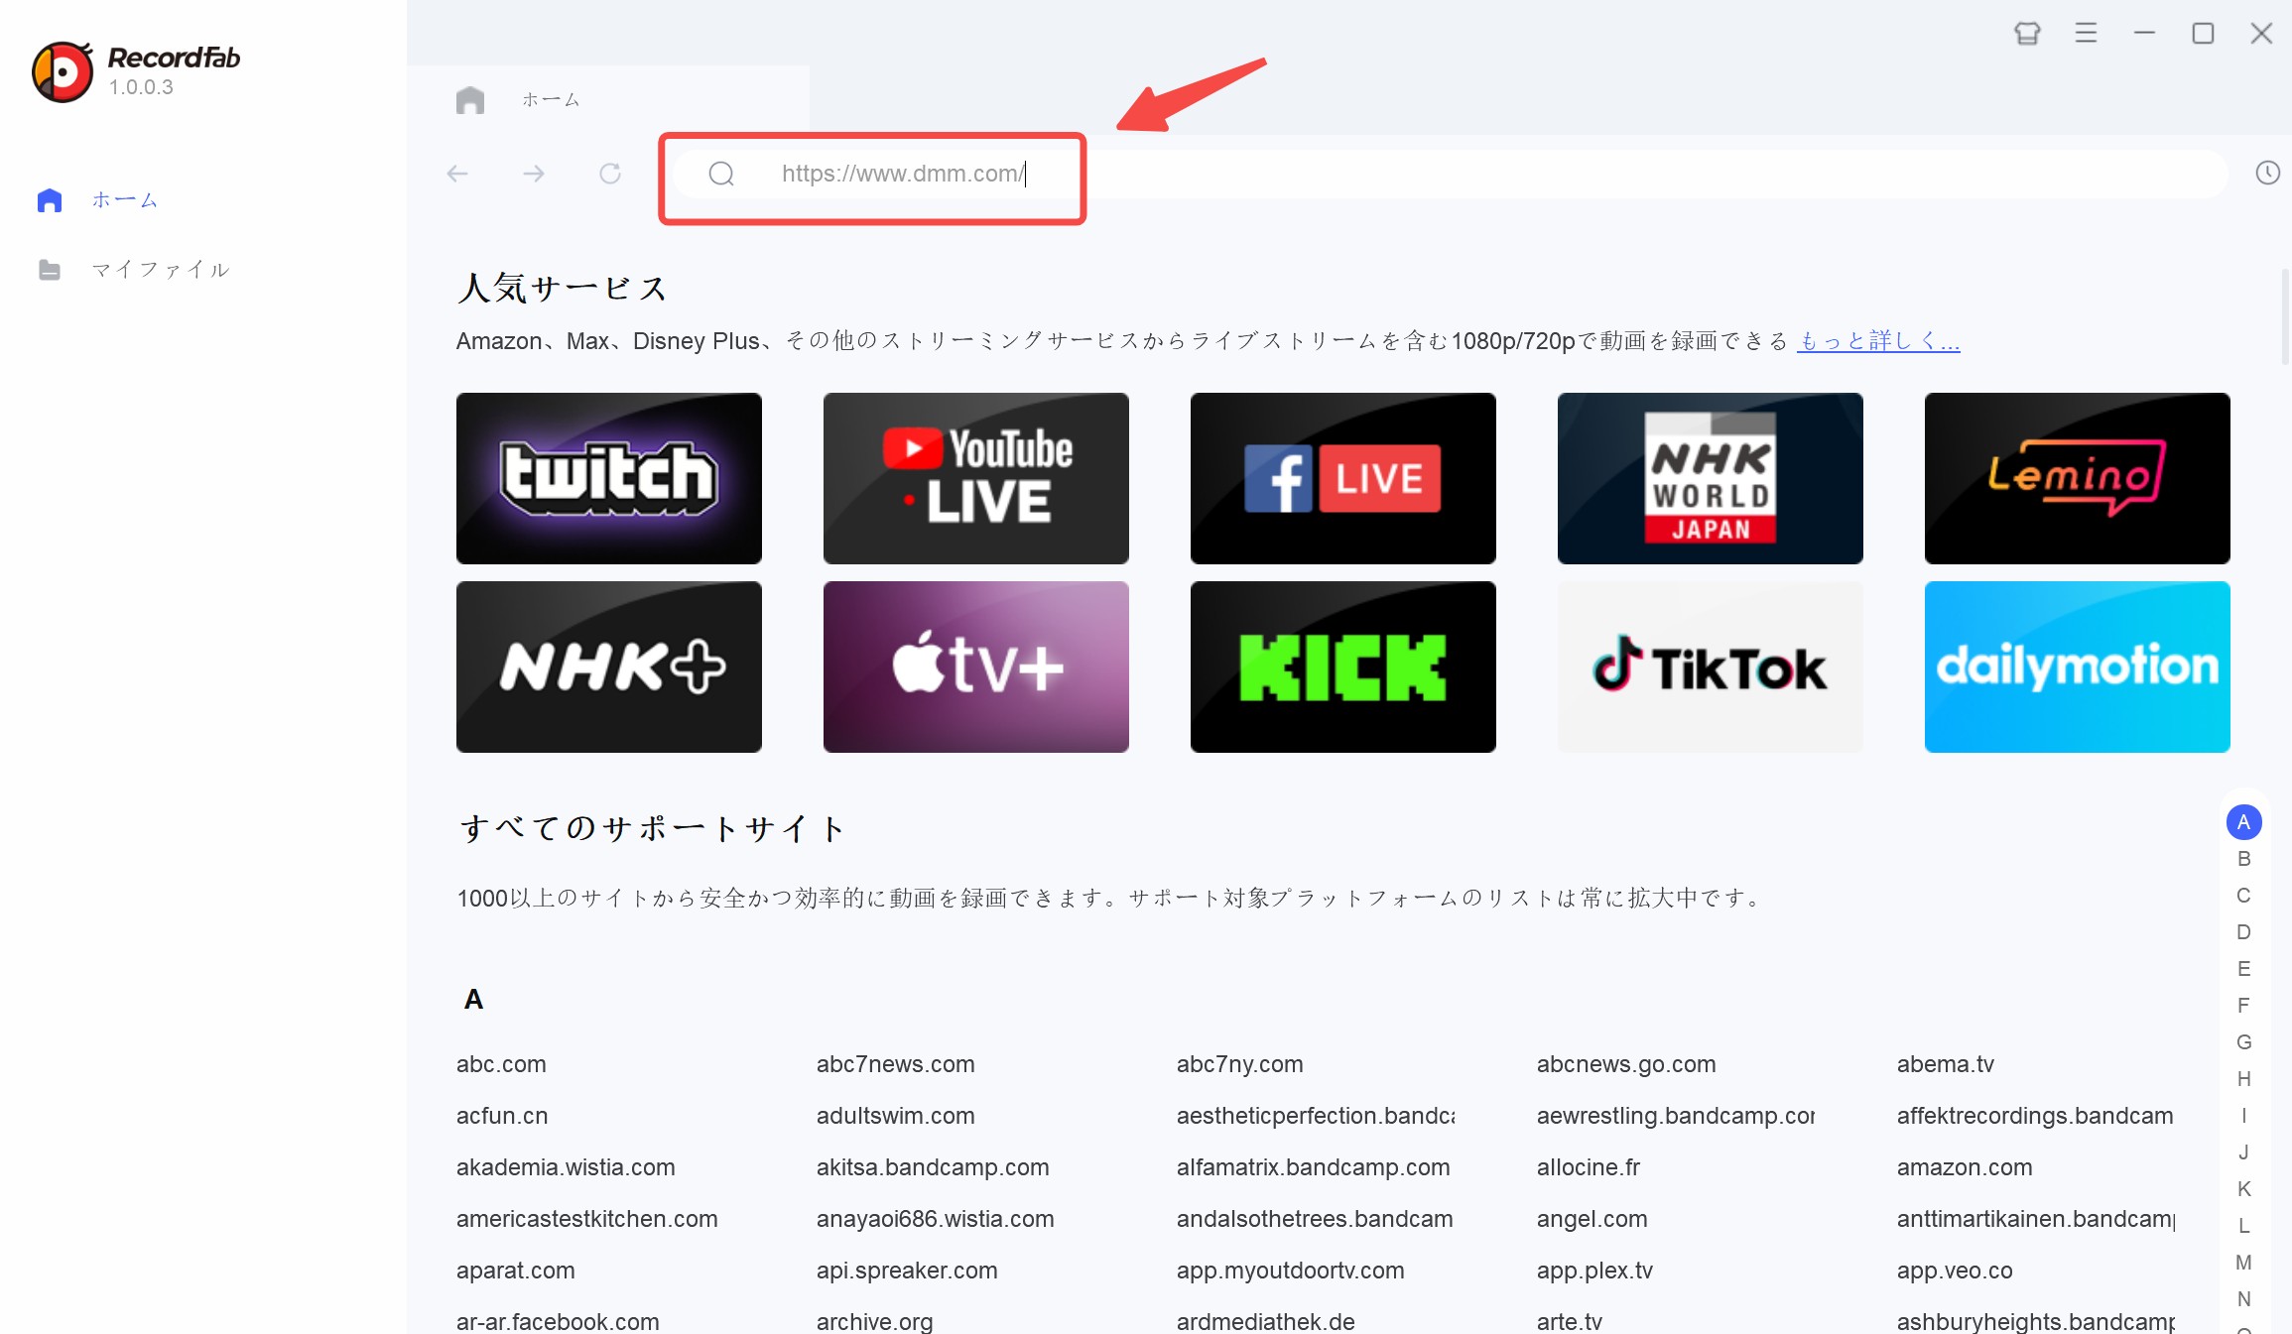Reload the page with refresh icon
Screen dimensions: 2292x1334
pos(610,174)
